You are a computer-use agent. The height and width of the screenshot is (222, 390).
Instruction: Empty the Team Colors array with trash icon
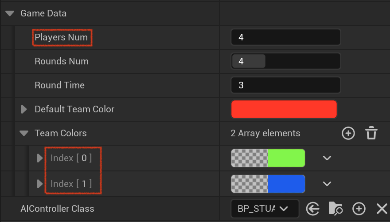click(371, 133)
